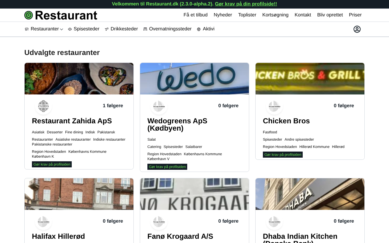Claim the Restaurant Zahida ApS profile page
Screen dimensions: 389x243
tap(52, 164)
